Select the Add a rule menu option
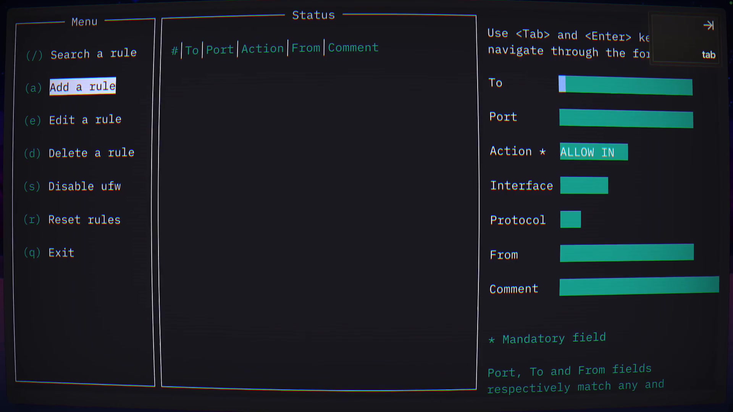The image size is (733, 412). click(x=82, y=87)
